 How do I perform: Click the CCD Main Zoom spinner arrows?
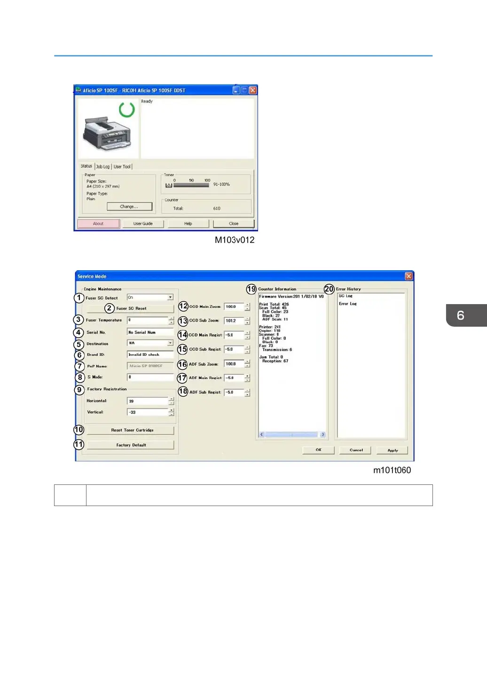(247, 307)
